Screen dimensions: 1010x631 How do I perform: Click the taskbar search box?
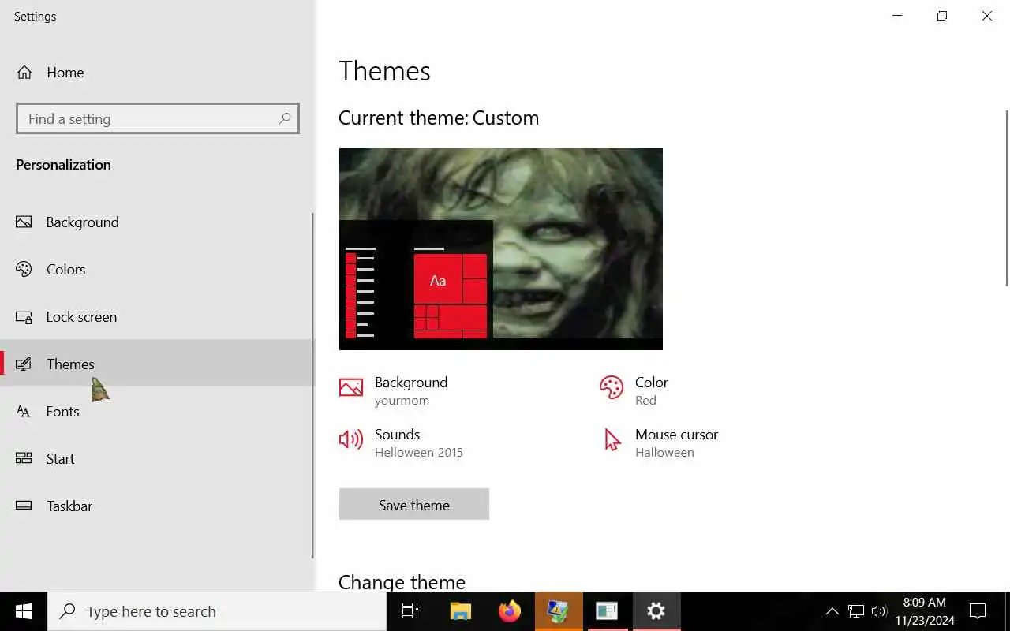coord(217,611)
